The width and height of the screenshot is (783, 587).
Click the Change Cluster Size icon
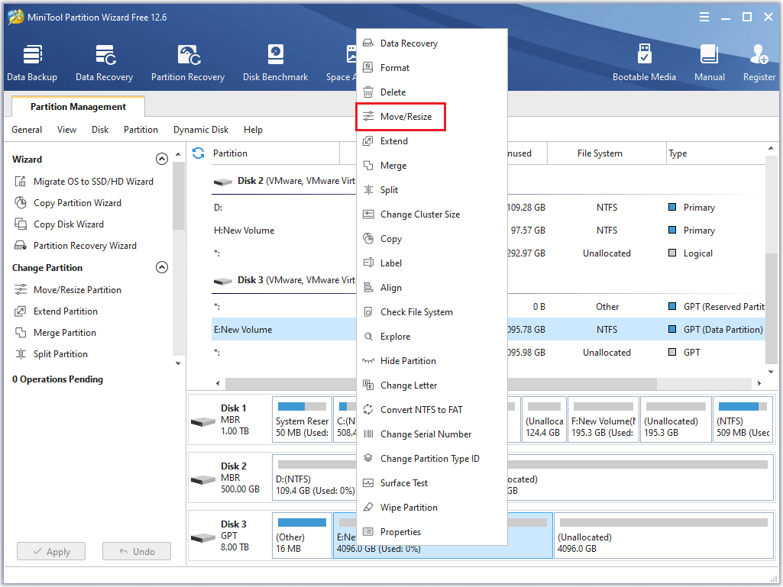click(368, 214)
